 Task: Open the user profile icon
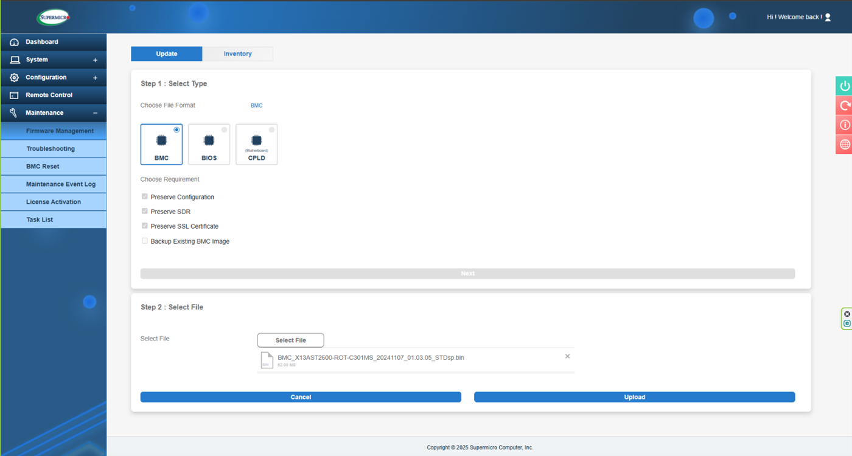point(828,17)
